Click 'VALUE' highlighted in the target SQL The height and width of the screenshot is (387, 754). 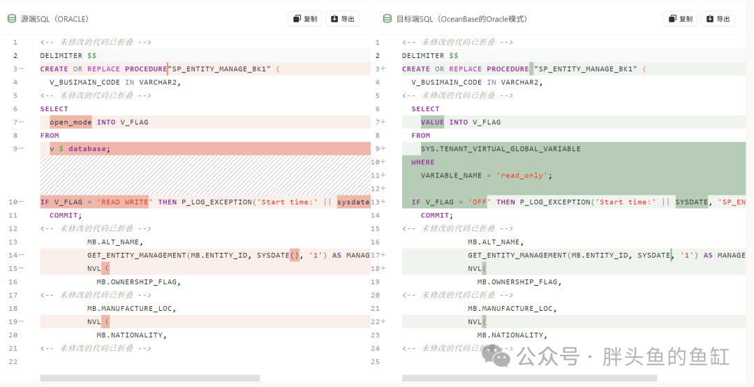point(432,122)
